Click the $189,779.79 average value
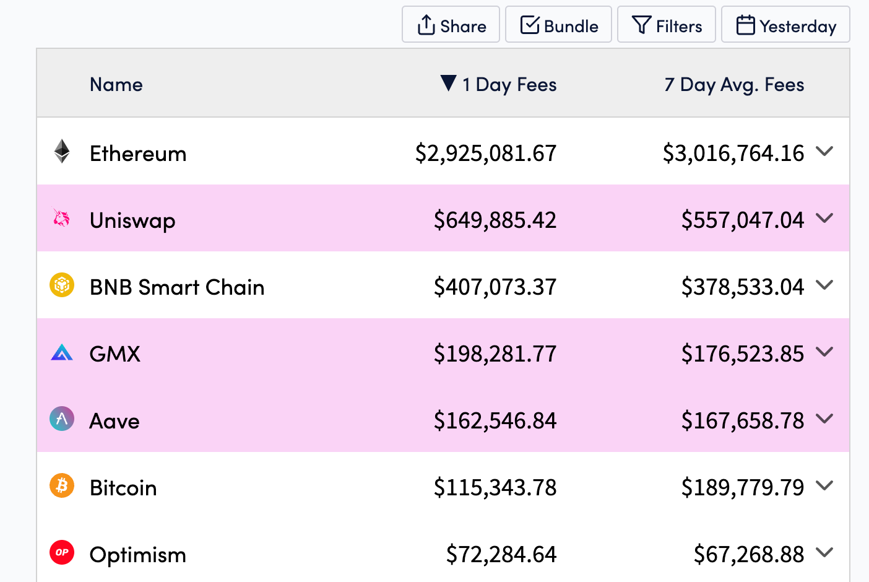869x582 pixels. (743, 487)
